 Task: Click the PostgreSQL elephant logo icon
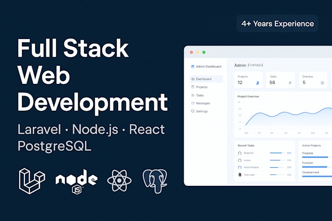pos(155,181)
